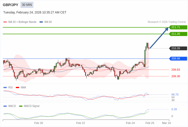Click the blue MA 50 legend swatch
This screenshot has height=127, width=188.
click(41, 22)
